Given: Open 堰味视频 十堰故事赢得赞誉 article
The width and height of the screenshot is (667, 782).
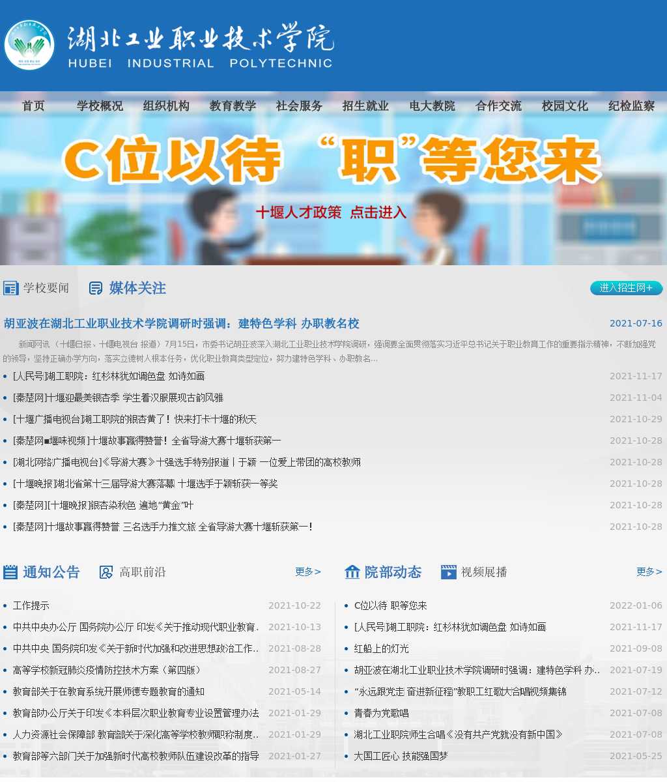Looking at the screenshot, I should (x=147, y=441).
